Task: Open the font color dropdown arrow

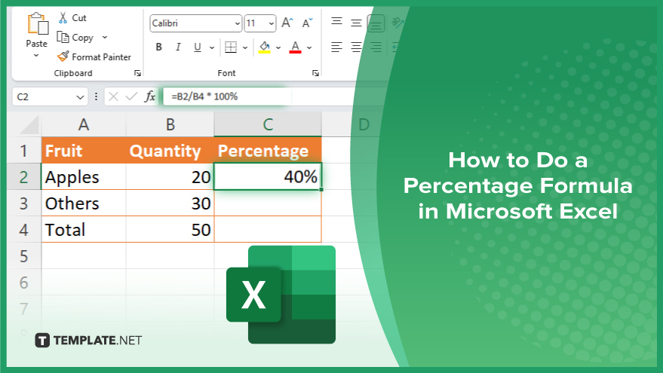Action: tap(309, 47)
